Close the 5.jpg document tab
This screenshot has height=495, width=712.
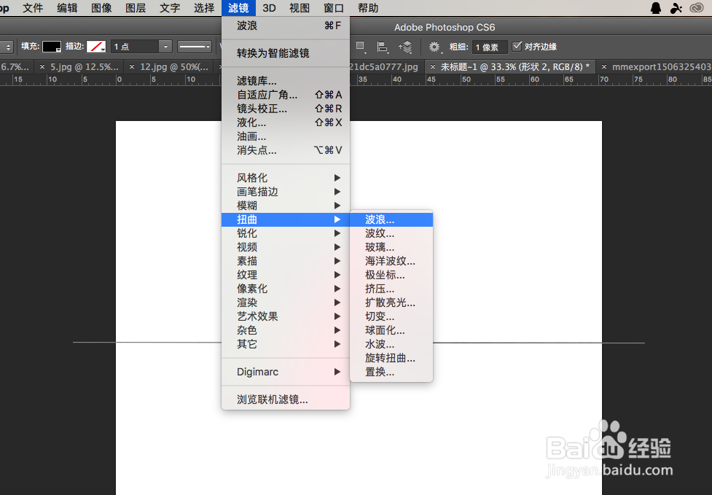[x=42, y=67]
